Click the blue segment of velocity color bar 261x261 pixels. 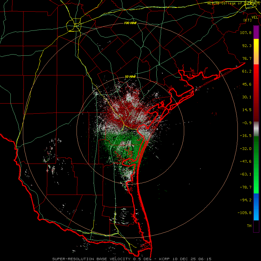[x=256, y=207]
